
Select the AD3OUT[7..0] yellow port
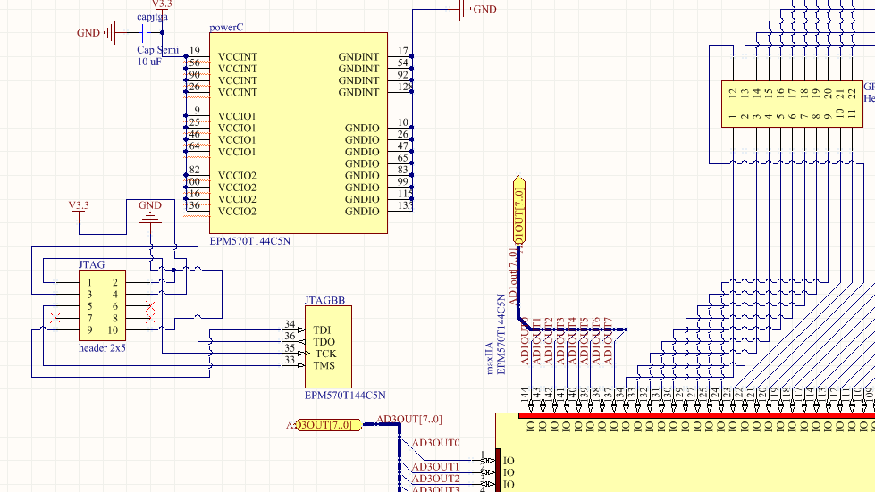point(329,425)
